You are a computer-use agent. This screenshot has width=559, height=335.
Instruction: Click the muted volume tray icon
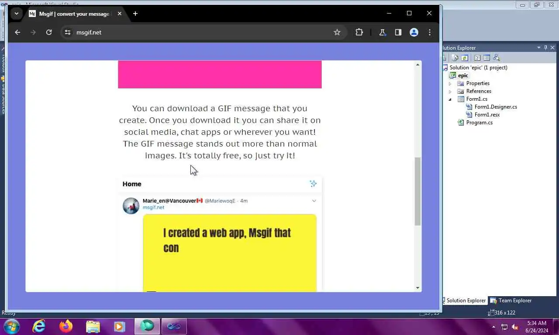[515, 327]
